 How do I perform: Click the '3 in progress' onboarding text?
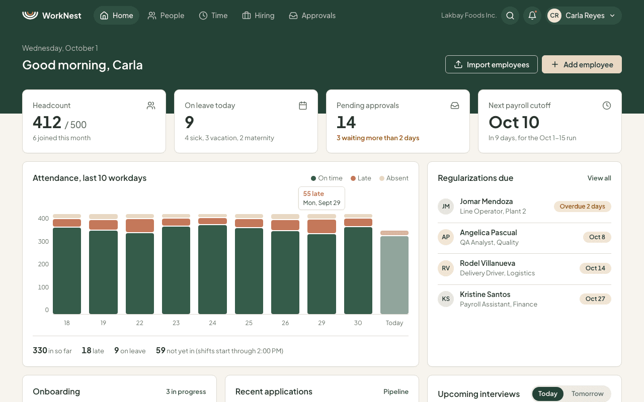(x=186, y=392)
